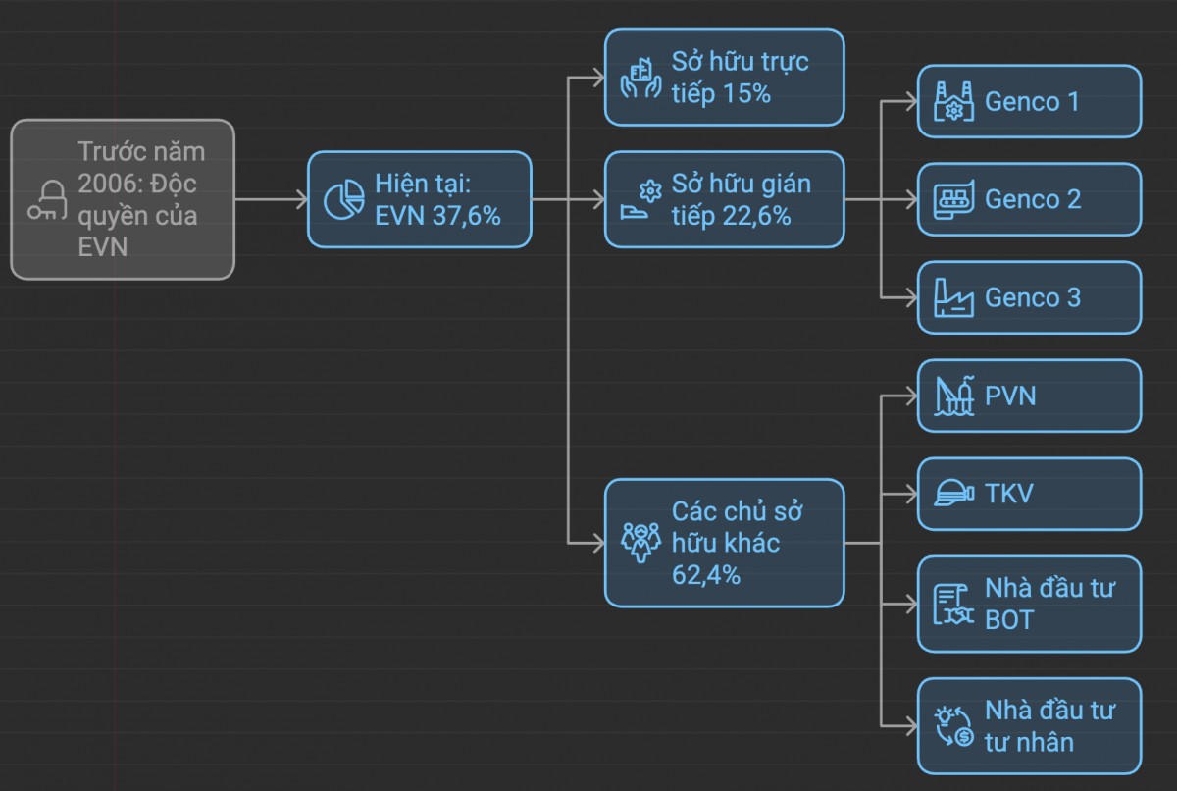
Task: Click the lightbulb and dollar cycle icon
Action: pyautogui.click(x=952, y=726)
